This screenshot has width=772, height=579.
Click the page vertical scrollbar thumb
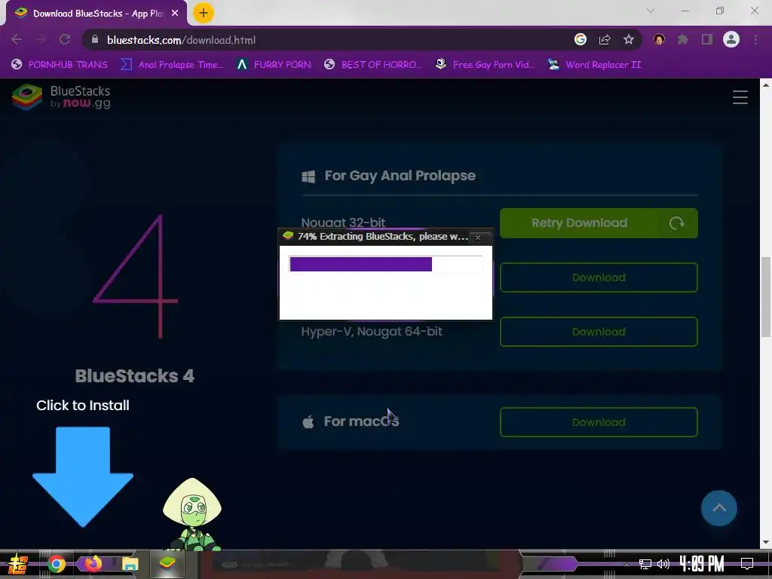click(x=766, y=297)
